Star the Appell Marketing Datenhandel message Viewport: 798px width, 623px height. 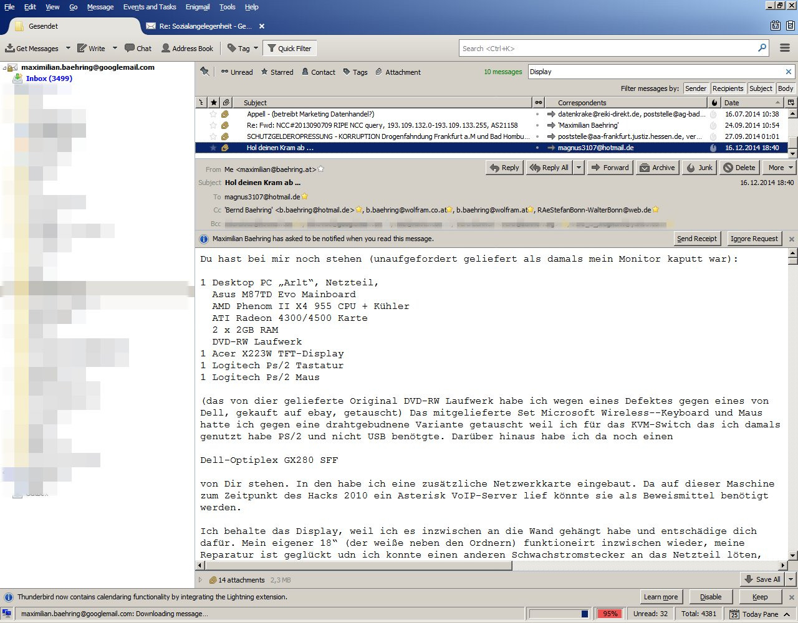point(213,114)
